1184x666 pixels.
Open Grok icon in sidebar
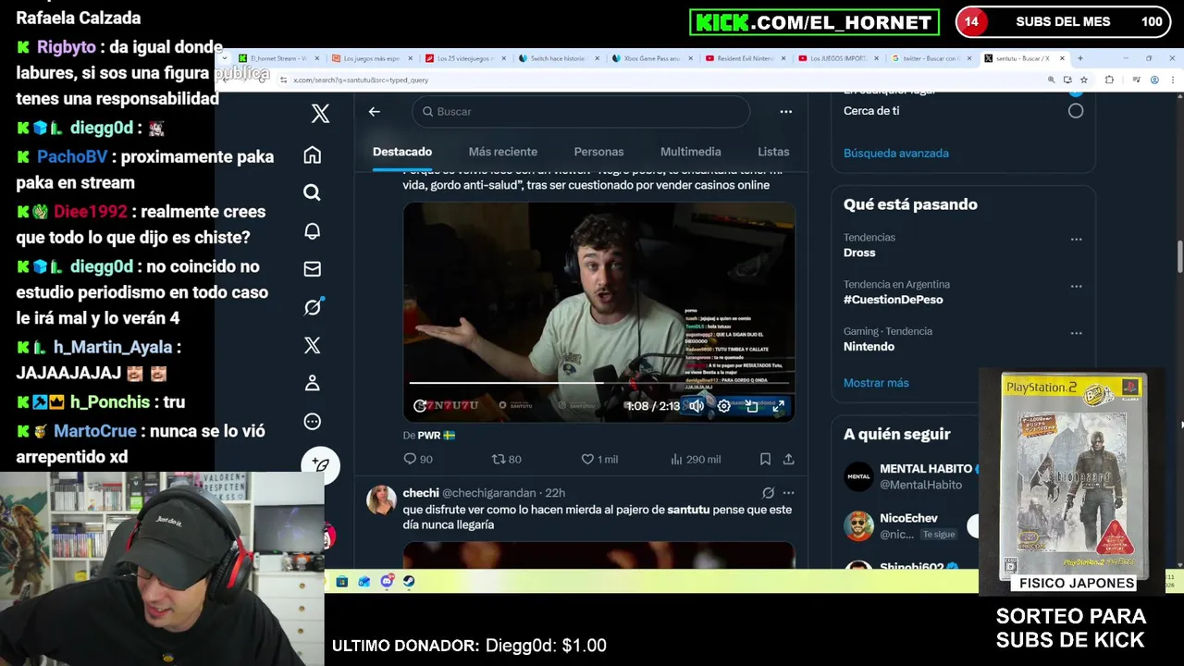coord(313,306)
